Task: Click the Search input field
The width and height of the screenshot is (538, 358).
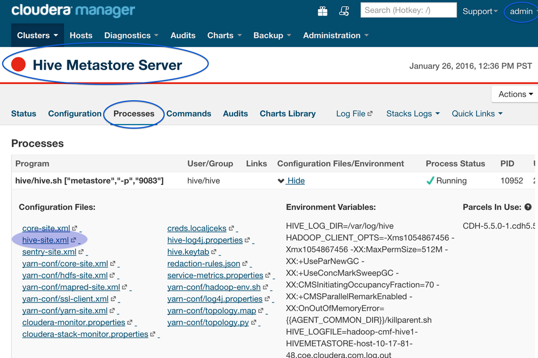Action: [408, 10]
